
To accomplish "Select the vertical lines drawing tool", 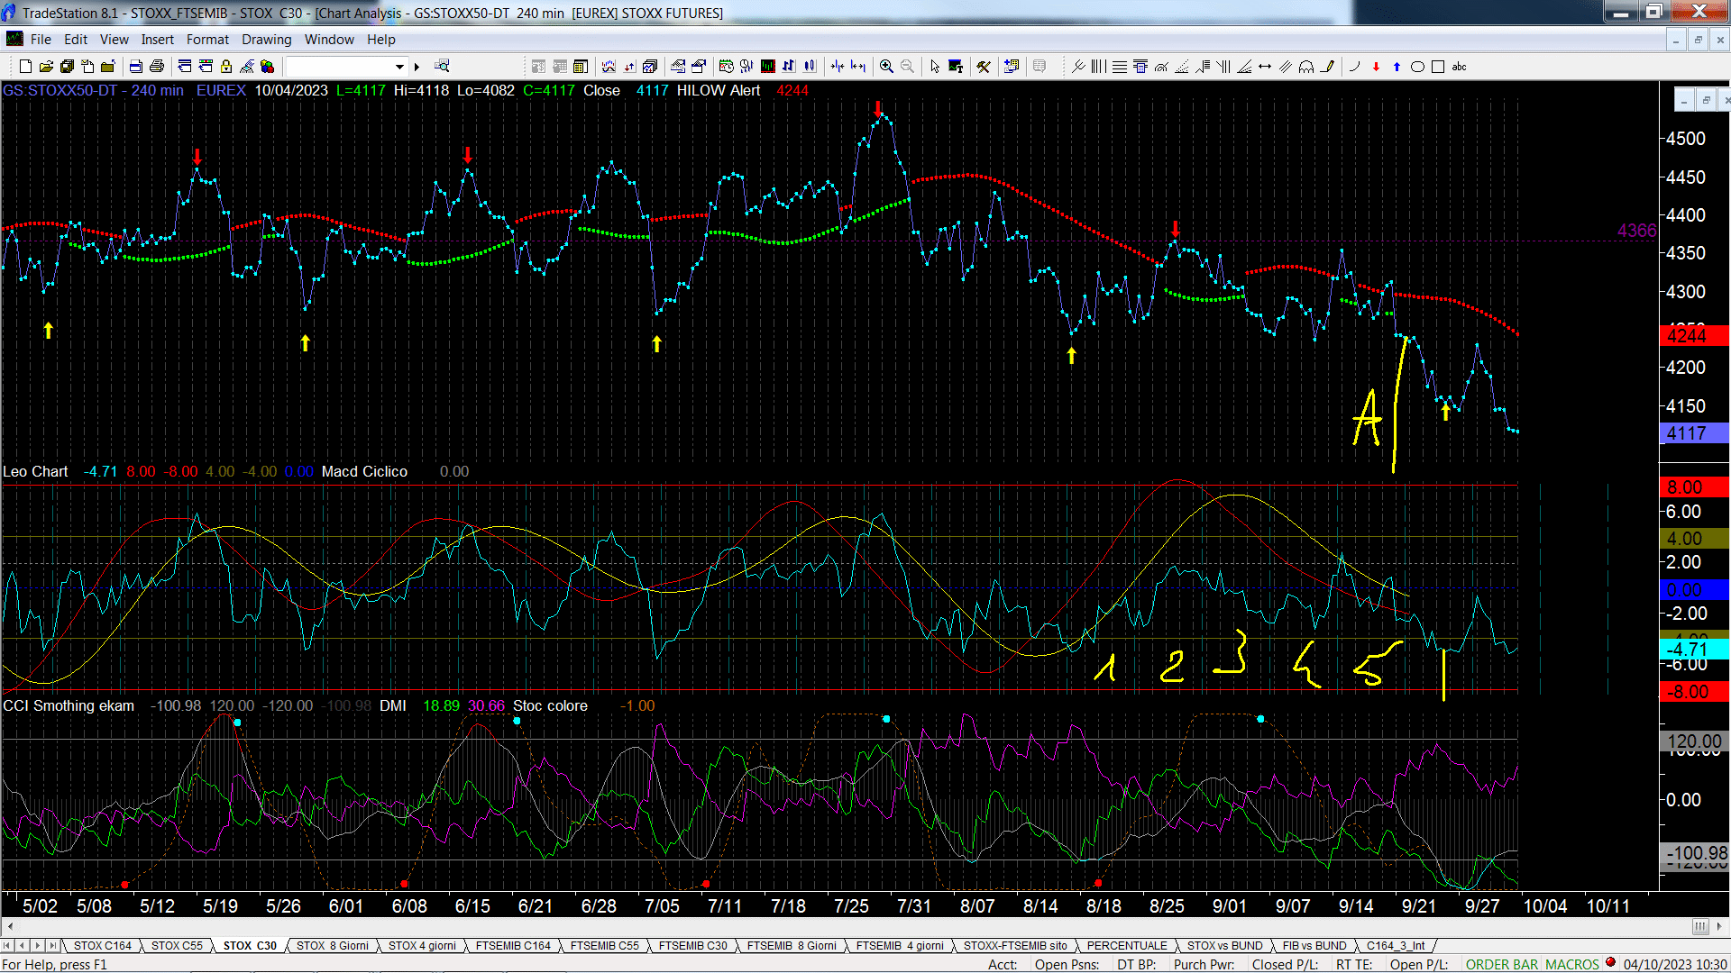I will 1098,67.
